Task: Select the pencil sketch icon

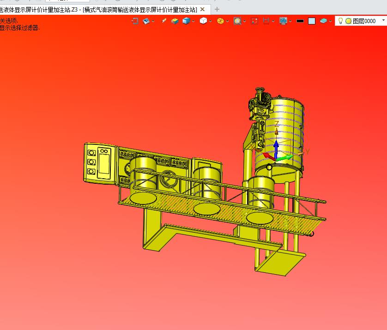Action: 164,21
